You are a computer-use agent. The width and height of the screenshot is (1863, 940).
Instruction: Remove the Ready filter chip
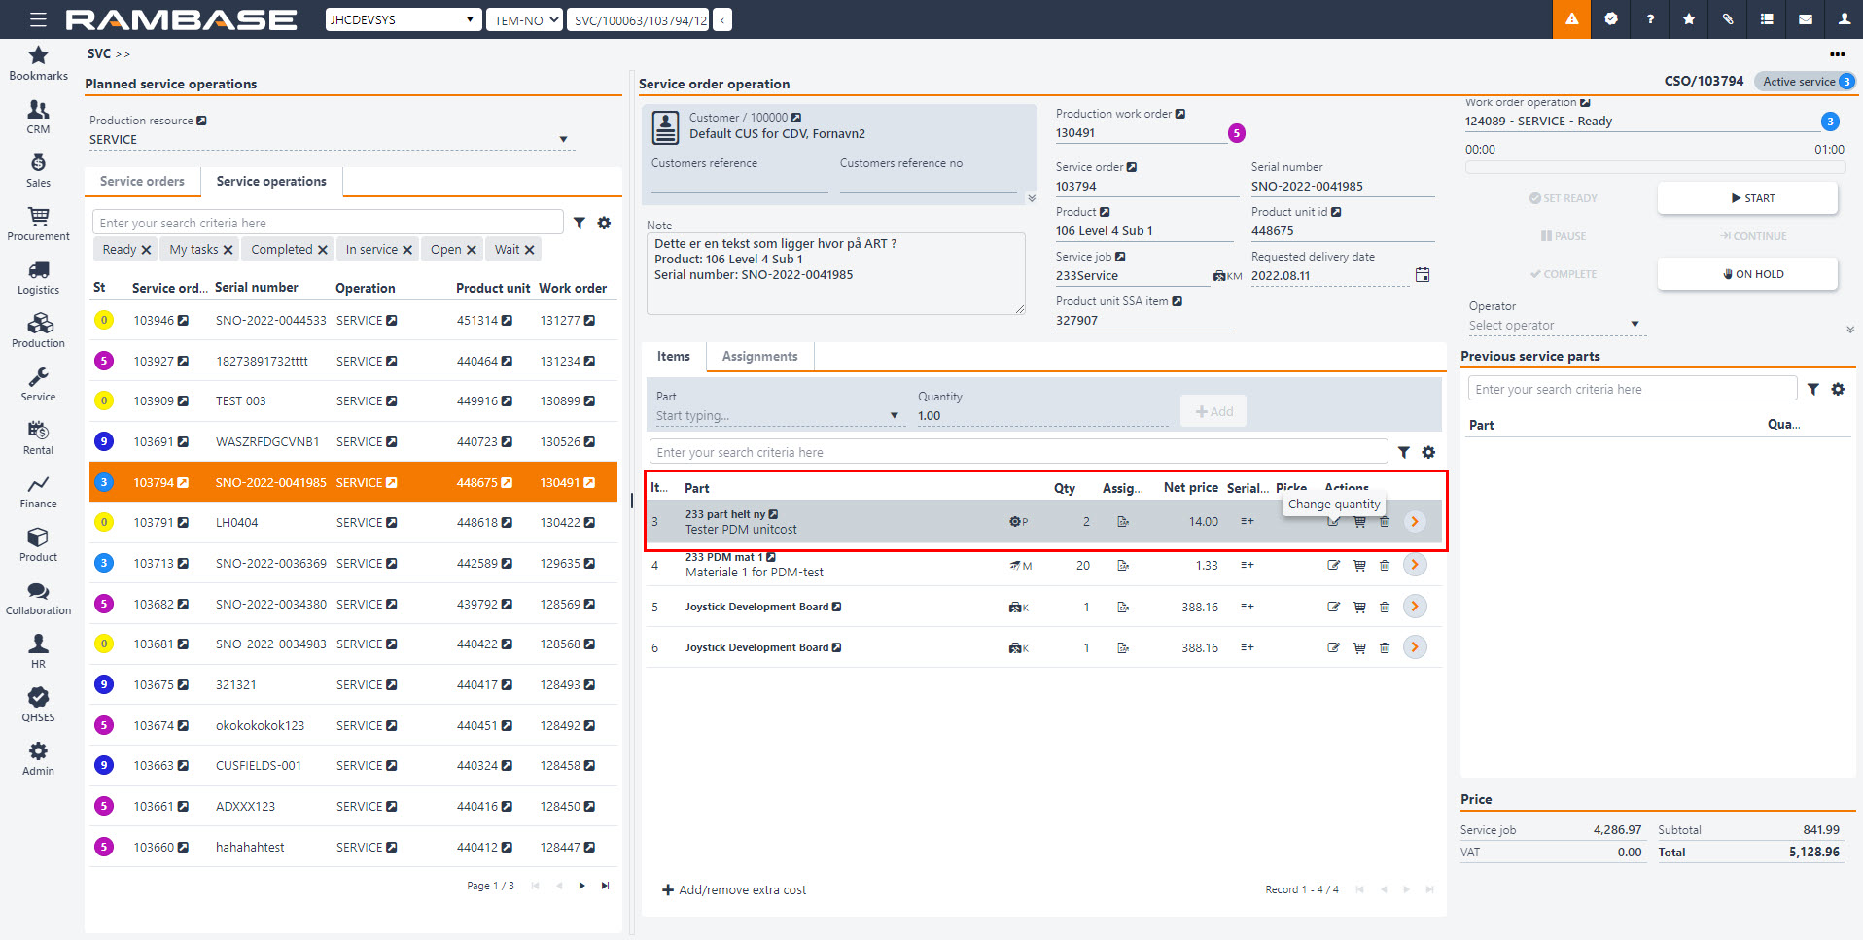tap(146, 250)
